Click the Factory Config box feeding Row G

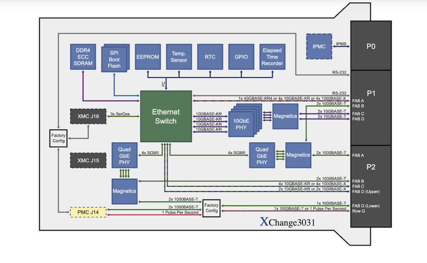tap(211, 208)
